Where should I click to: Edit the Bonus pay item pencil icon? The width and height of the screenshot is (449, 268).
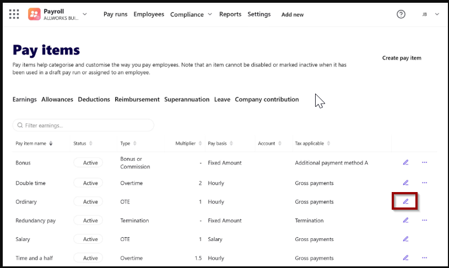point(405,162)
